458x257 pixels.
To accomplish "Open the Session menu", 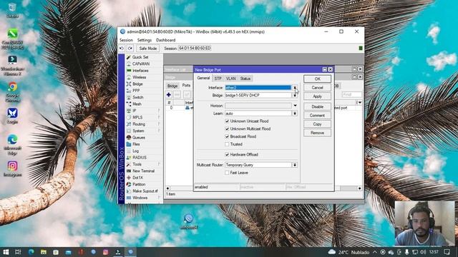I will click(126, 40).
